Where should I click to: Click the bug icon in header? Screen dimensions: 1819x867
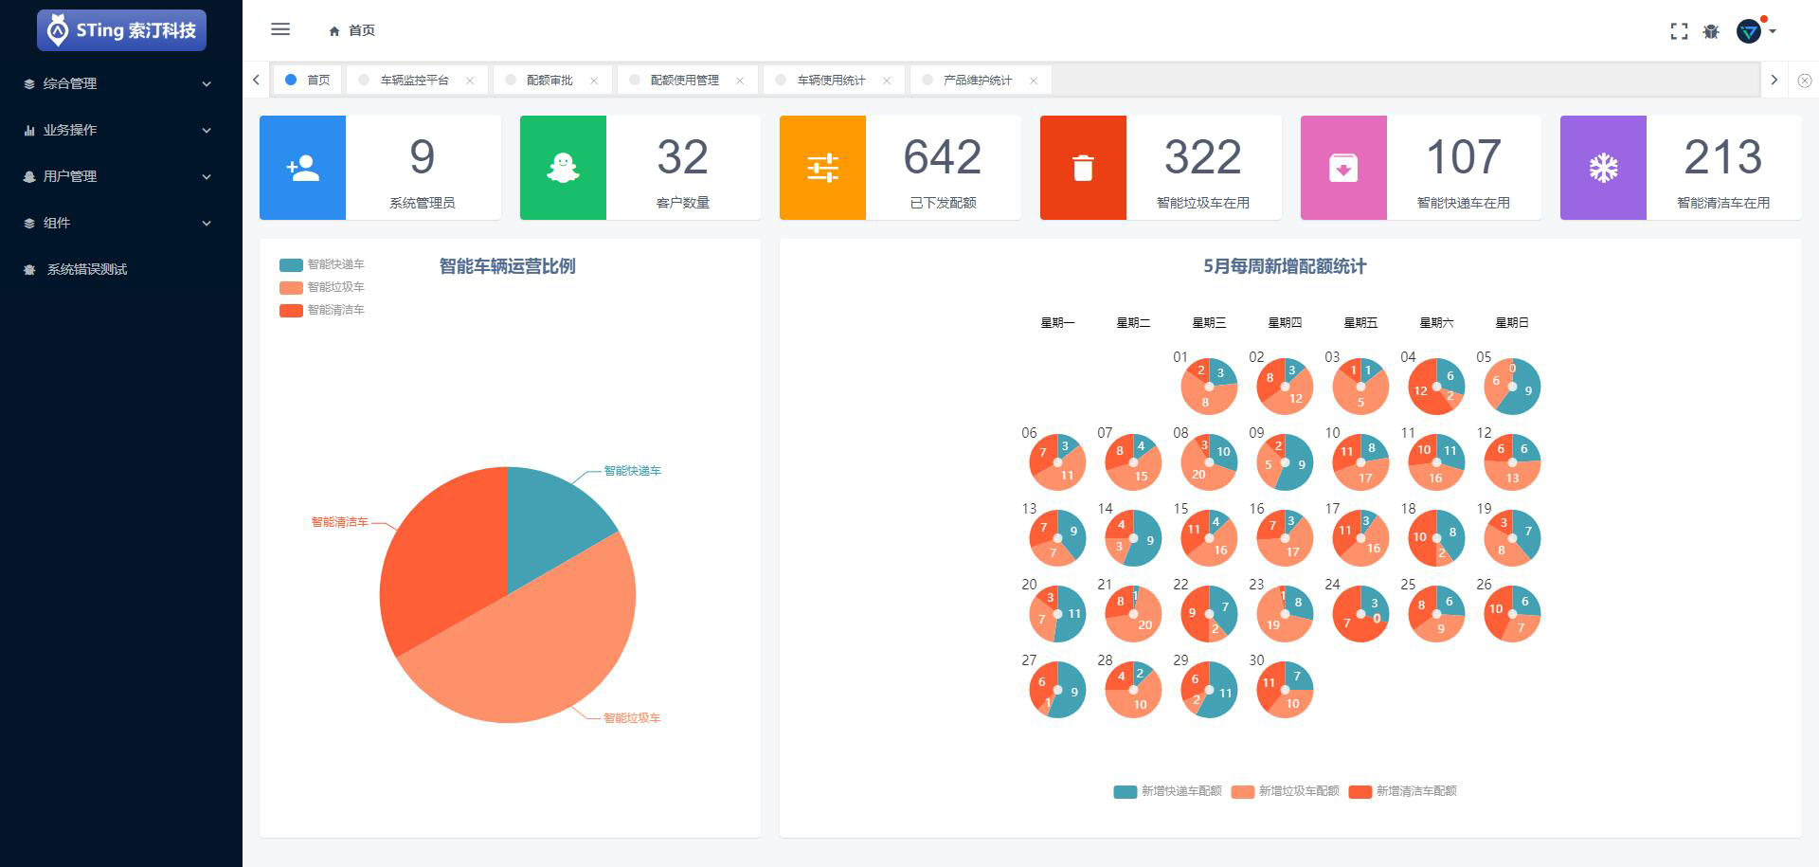[x=1711, y=31]
